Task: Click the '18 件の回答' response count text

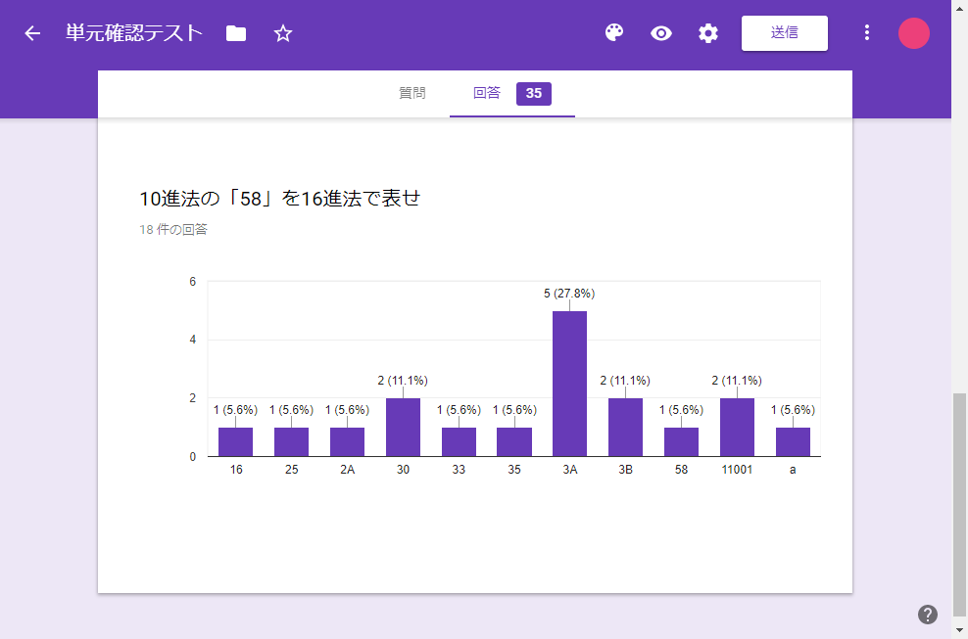Action: click(x=173, y=229)
